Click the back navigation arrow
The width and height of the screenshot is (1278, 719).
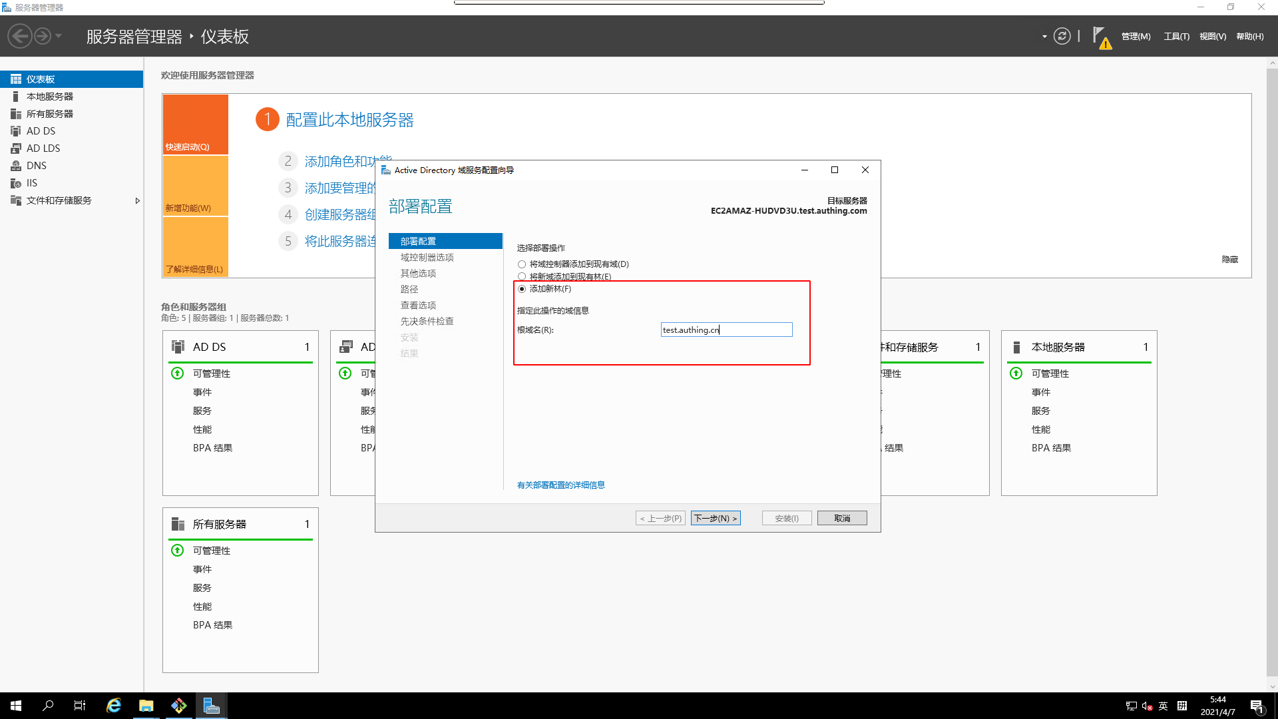(x=20, y=36)
